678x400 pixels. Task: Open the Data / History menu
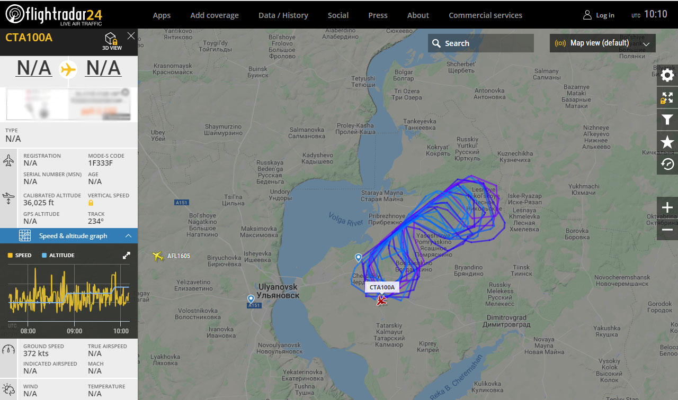point(283,15)
